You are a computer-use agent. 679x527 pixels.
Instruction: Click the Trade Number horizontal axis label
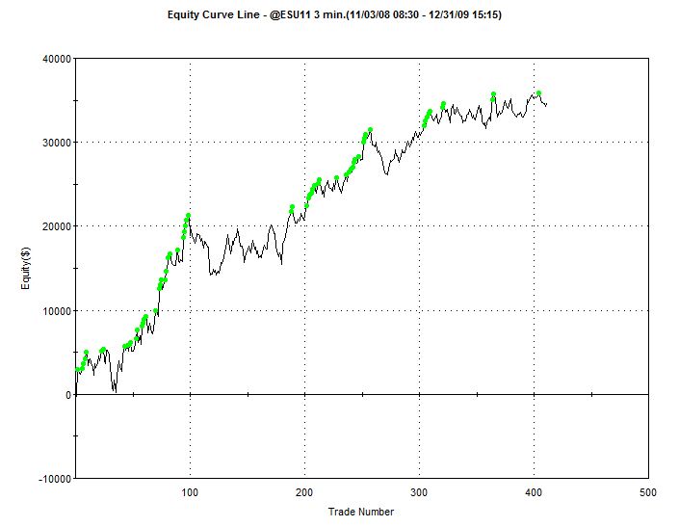(x=361, y=512)
